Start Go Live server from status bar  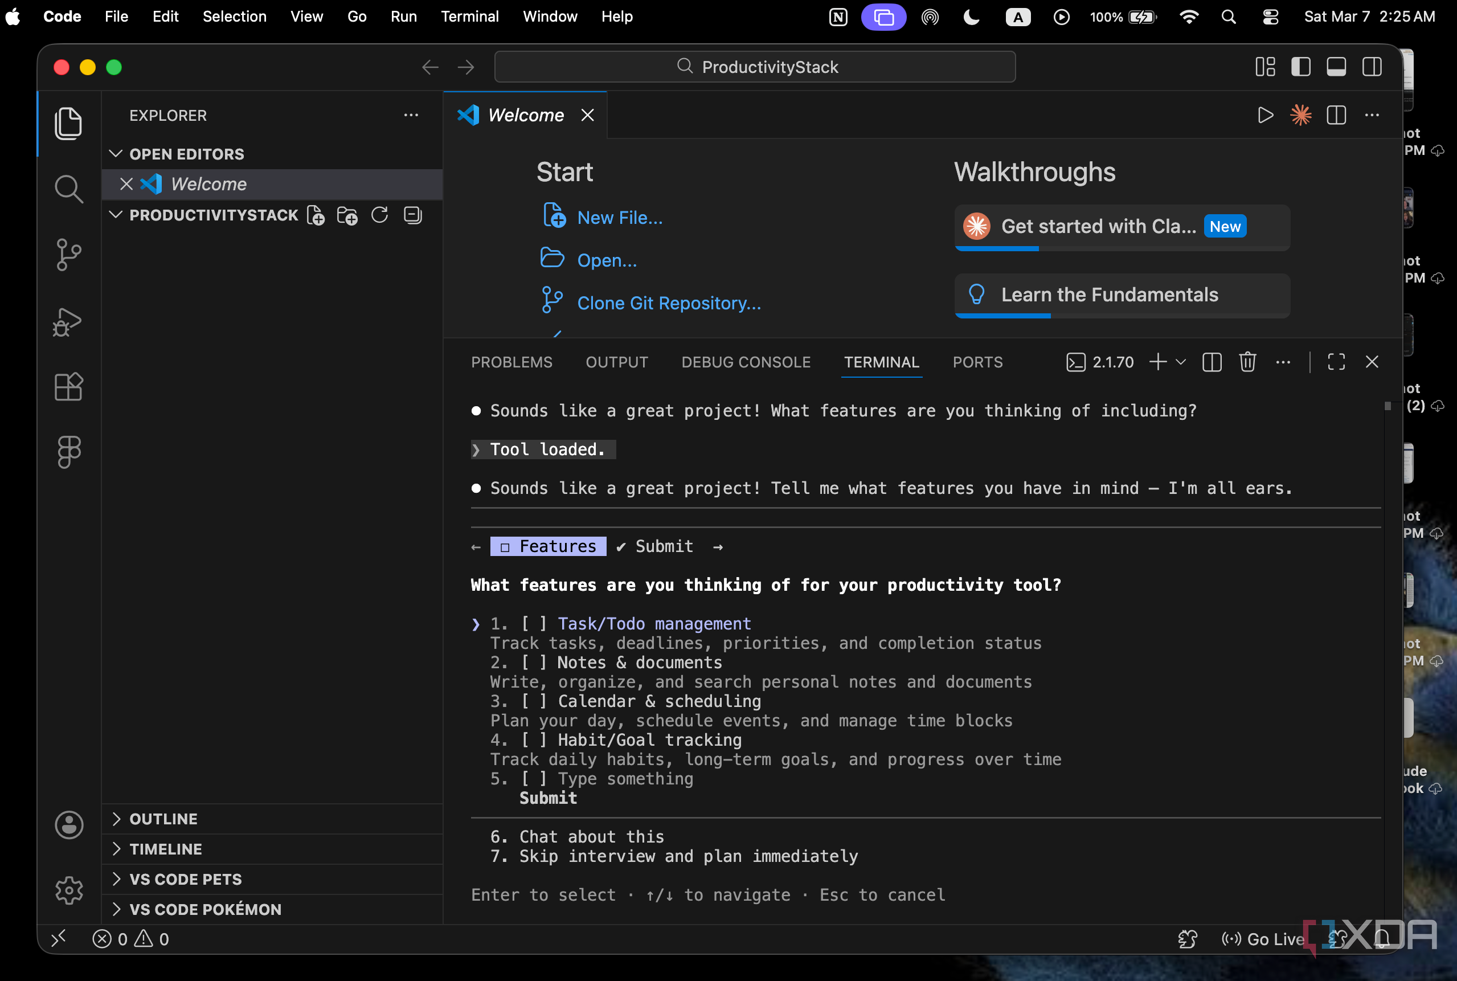(1263, 938)
